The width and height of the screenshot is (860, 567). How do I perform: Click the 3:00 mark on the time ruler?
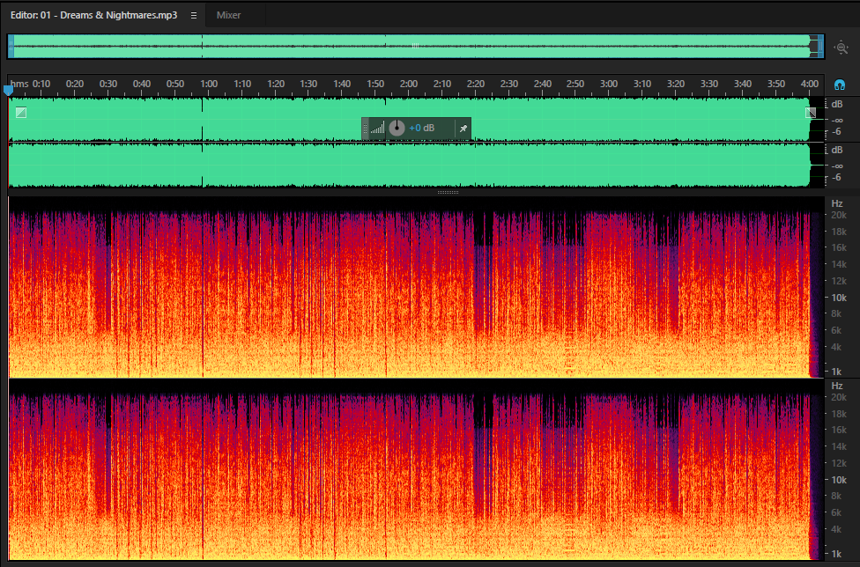tap(609, 84)
